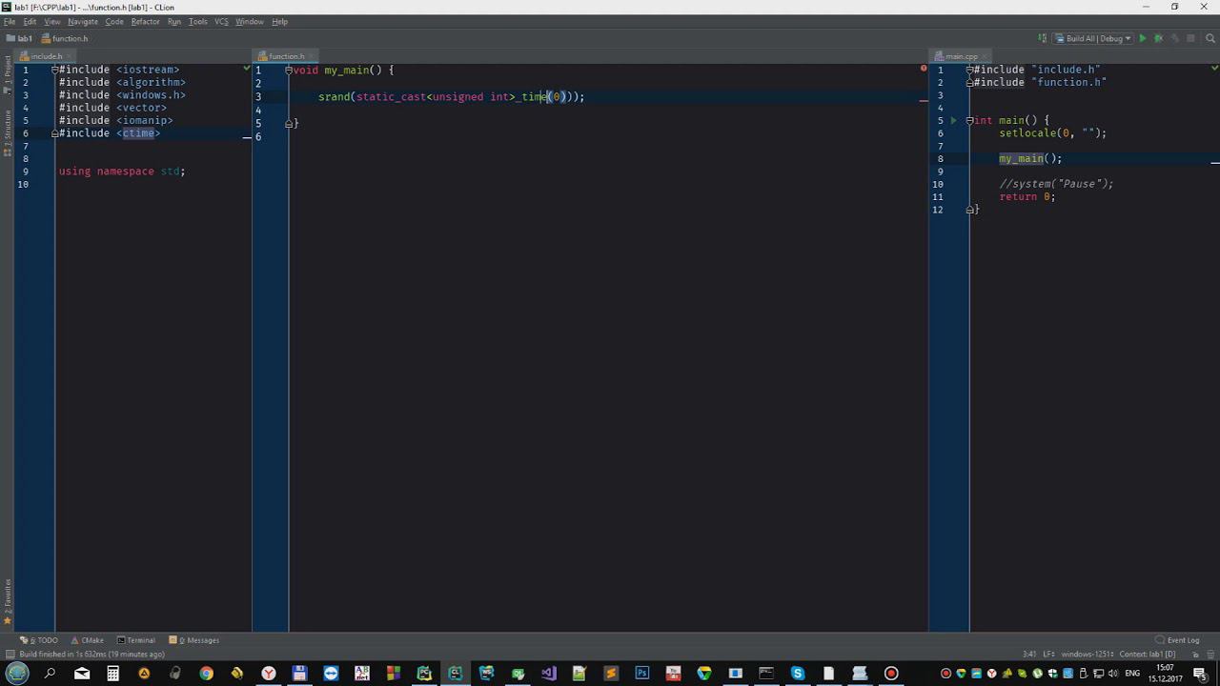The height and width of the screenshot is (686, 1220).
Task: Open Visual Studio from taskbar
Action: [548, 674]
